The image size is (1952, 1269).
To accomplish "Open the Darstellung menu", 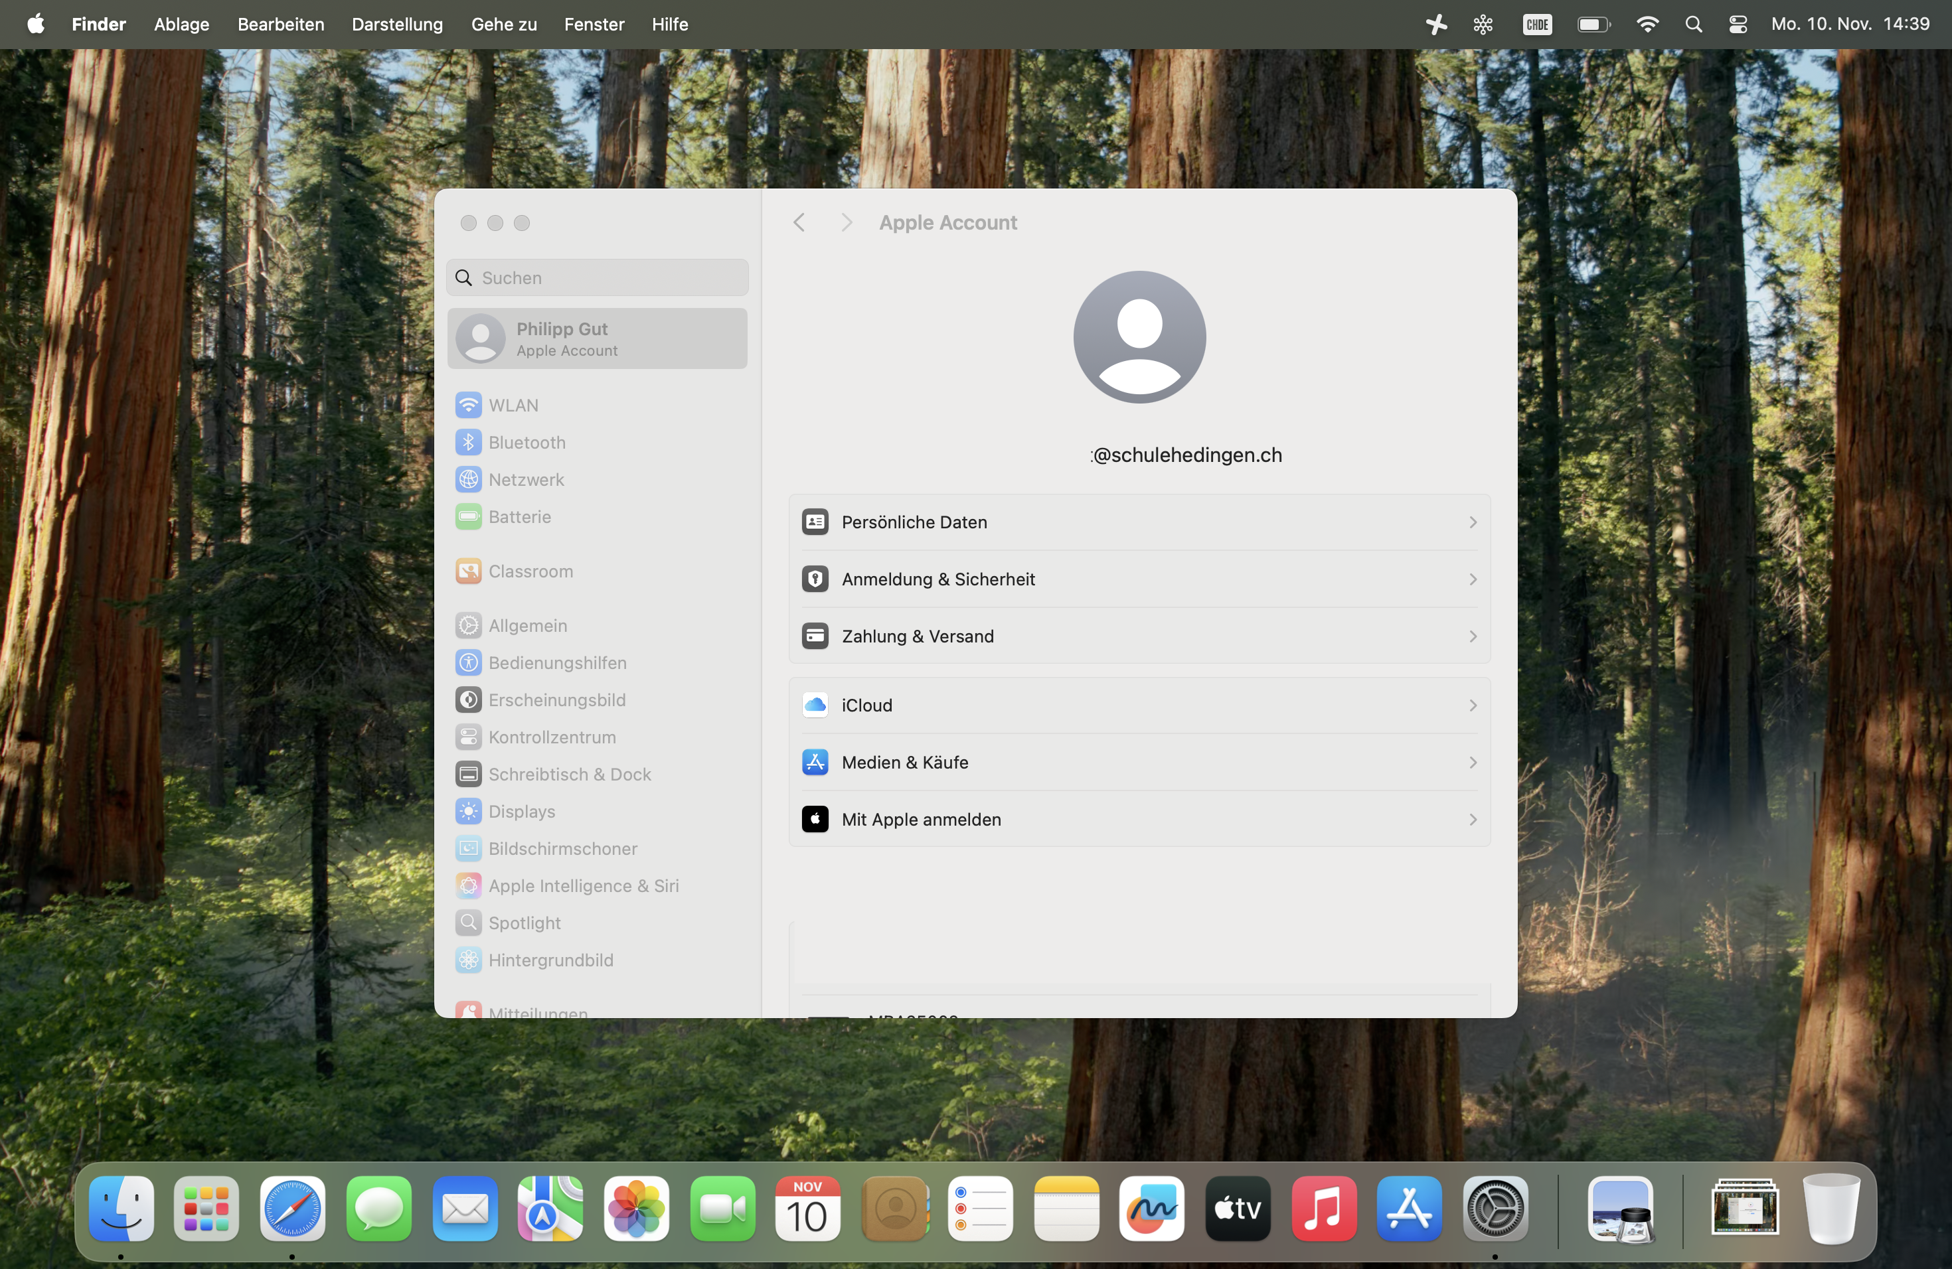I will 397,25.
